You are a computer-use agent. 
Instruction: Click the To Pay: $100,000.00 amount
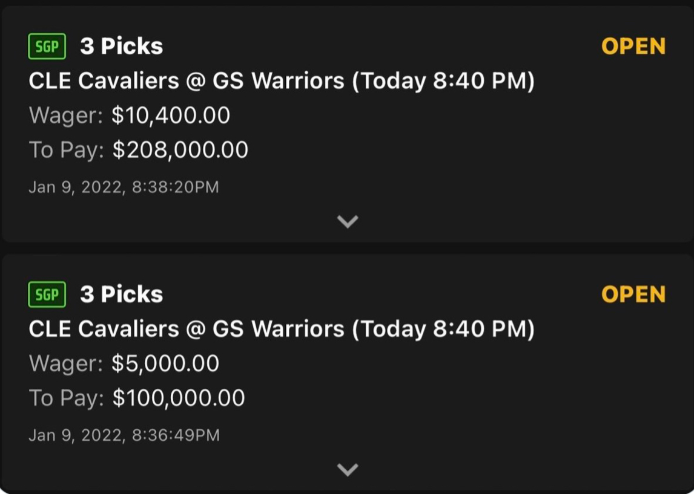pos(179,398)
